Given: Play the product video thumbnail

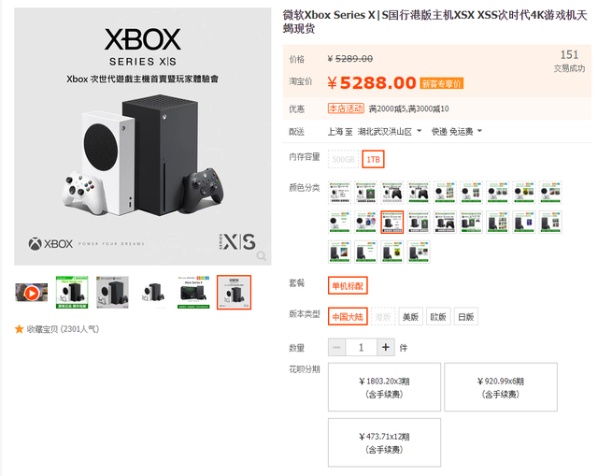Looking at the screenshot, I should coord(32,293).
